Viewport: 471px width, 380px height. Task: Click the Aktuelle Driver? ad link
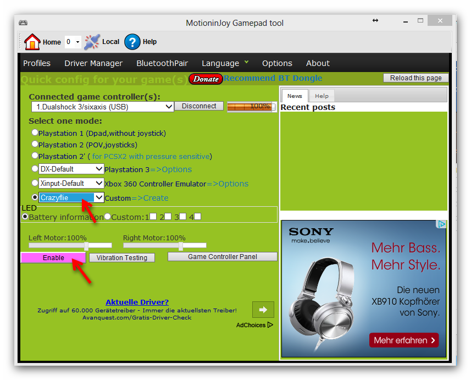tap(137, 302)
